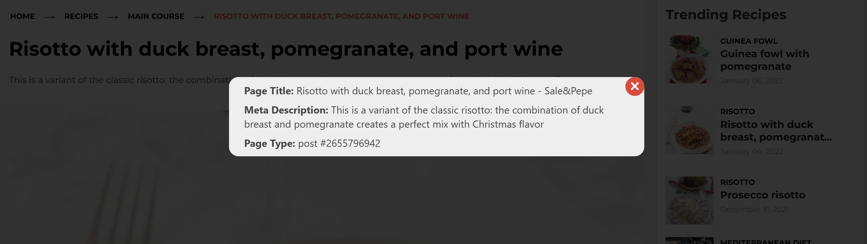Click the main recipe heading
The width and height of the screenshot is (867, 244).
286,49
